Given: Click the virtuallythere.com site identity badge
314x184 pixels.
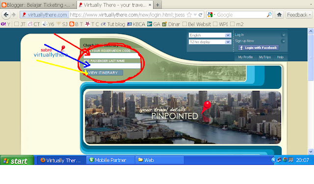Looking at the screenshot, I should (x=45, y=15).
